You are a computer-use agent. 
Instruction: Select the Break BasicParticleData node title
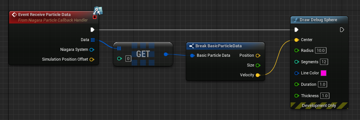pyautogui.click(x=219, y=46)
